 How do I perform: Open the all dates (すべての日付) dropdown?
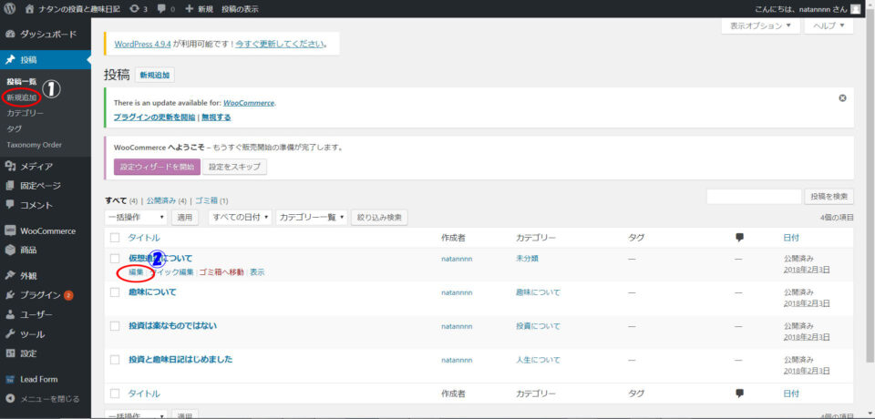(x=240, y=218)
